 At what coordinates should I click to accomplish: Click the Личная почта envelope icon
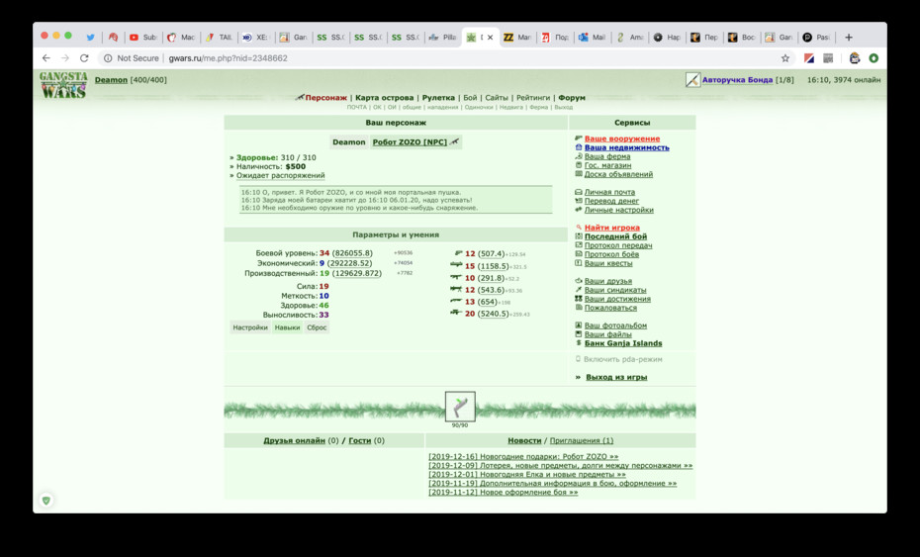point(579,192)
